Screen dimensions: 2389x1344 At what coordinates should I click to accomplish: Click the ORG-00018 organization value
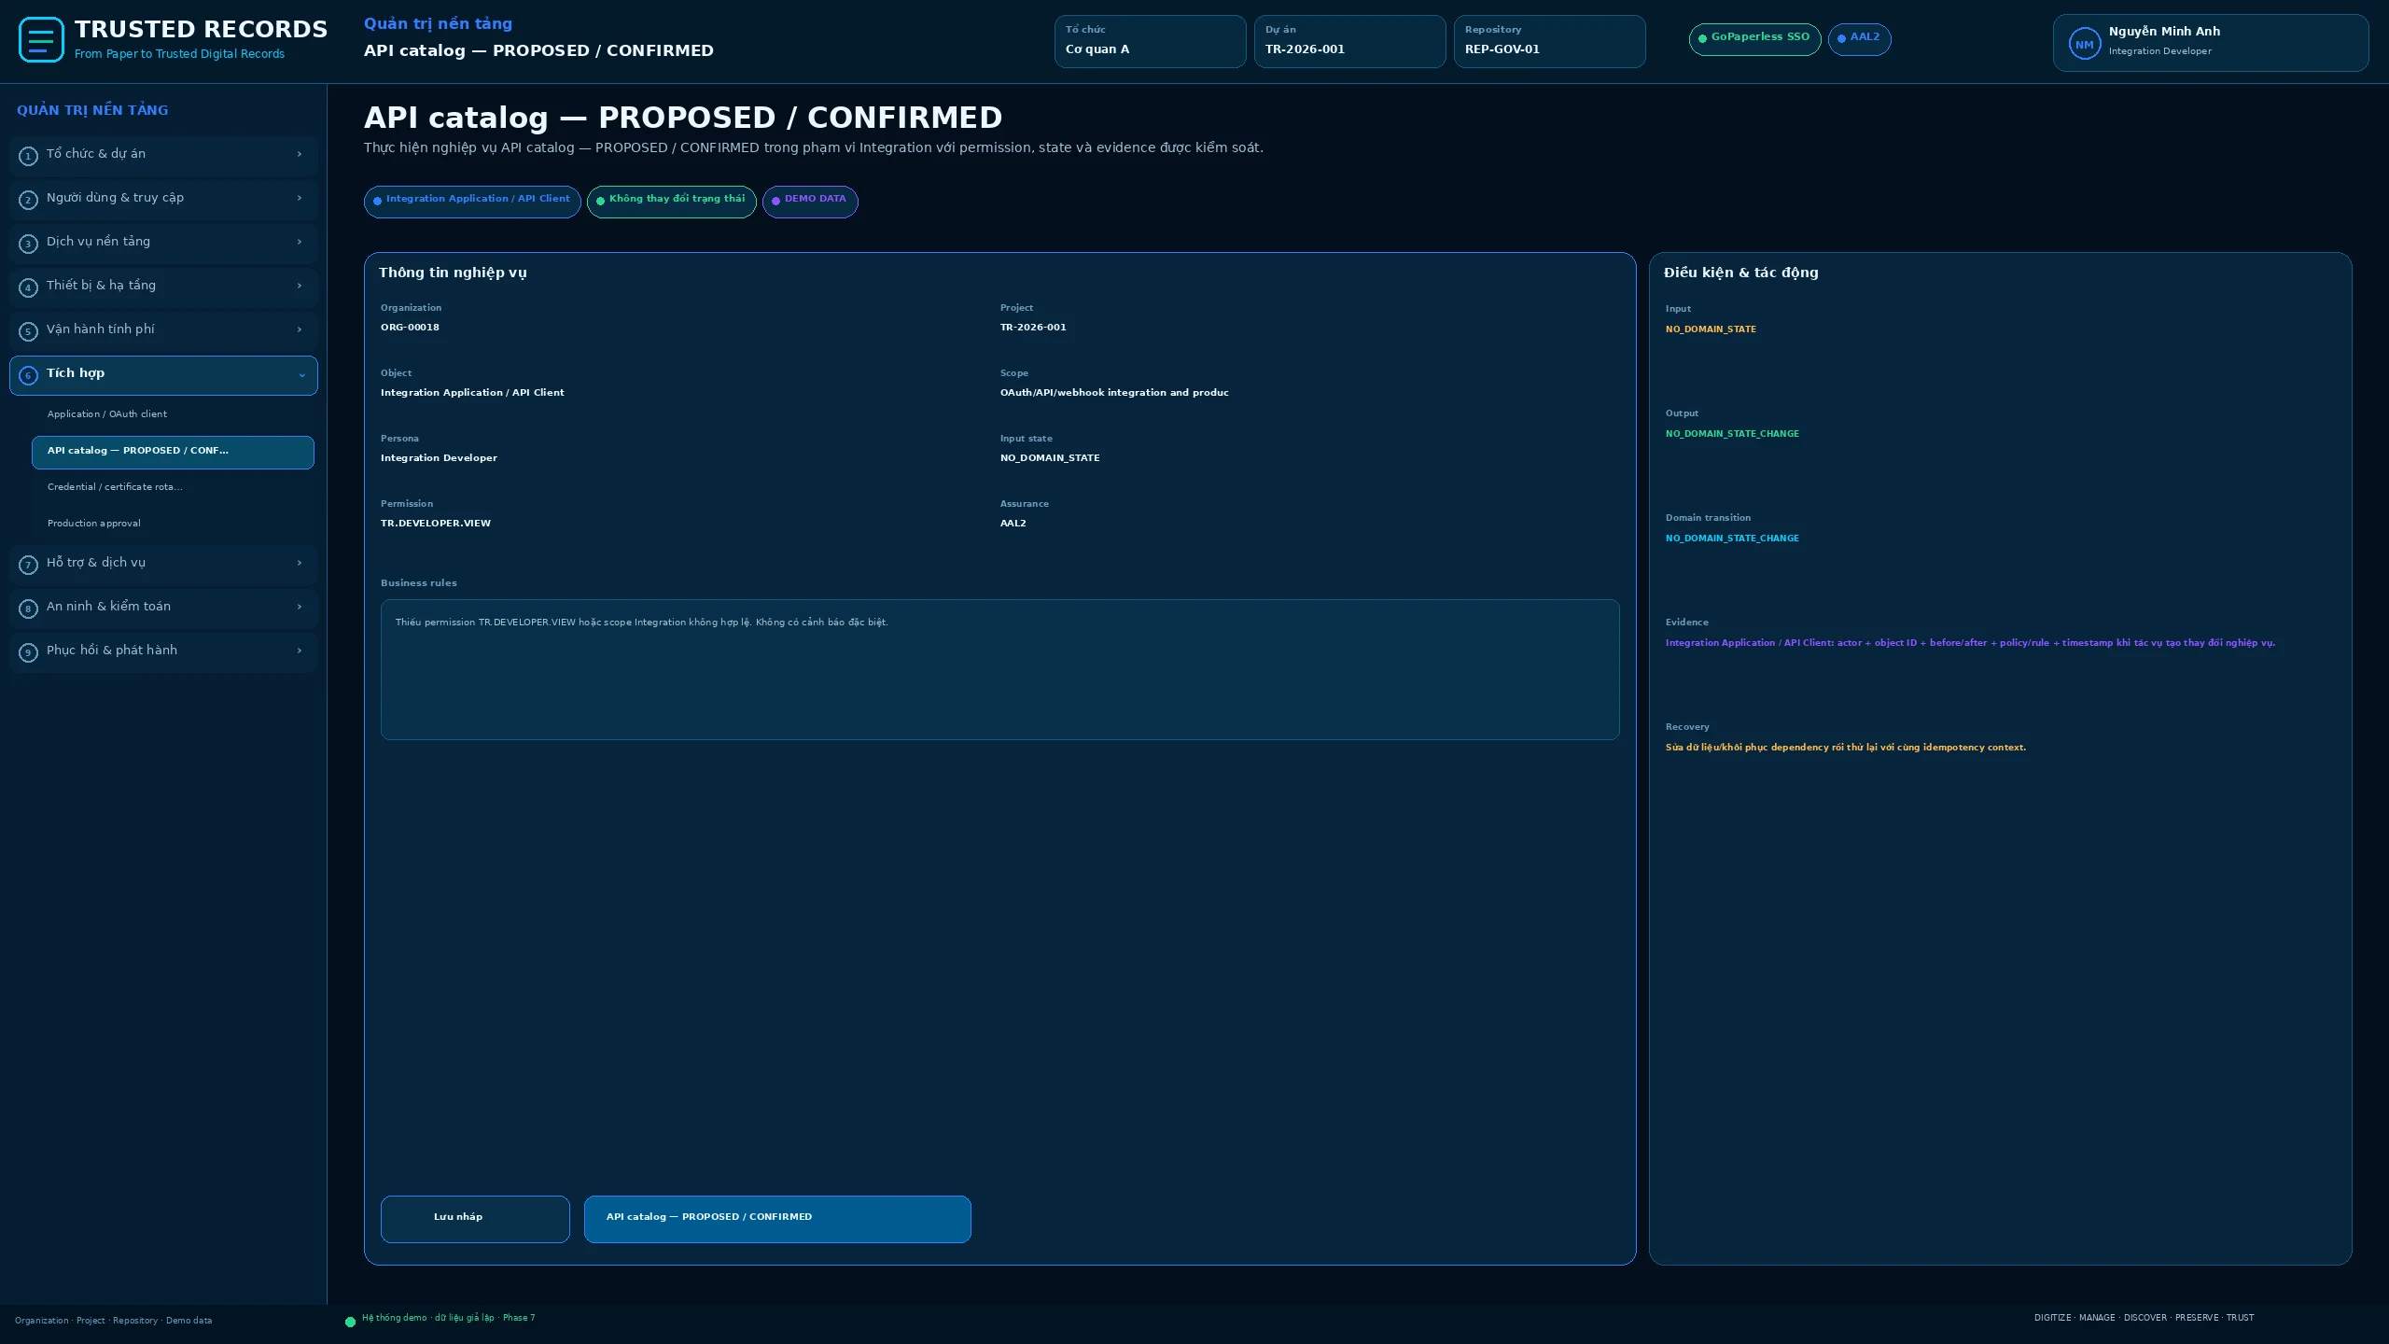[x=410, y=328]
